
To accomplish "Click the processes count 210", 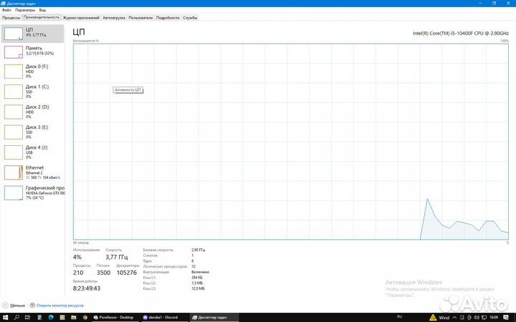I will (78, 273).
